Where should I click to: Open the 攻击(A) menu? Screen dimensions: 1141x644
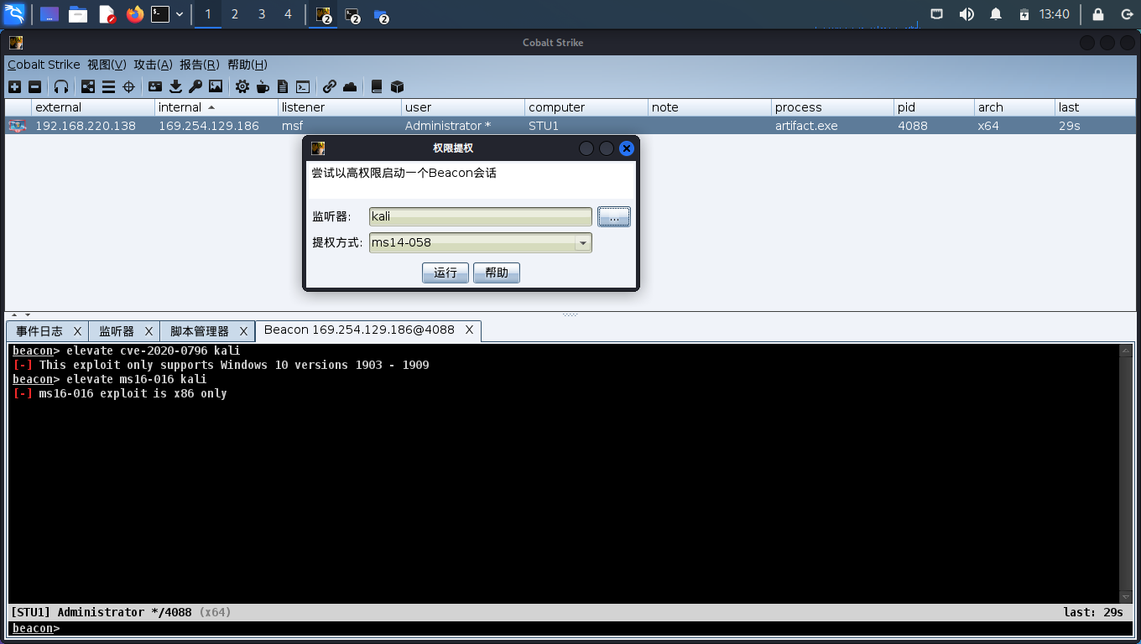pyautogui.click(x=153, y=65)
